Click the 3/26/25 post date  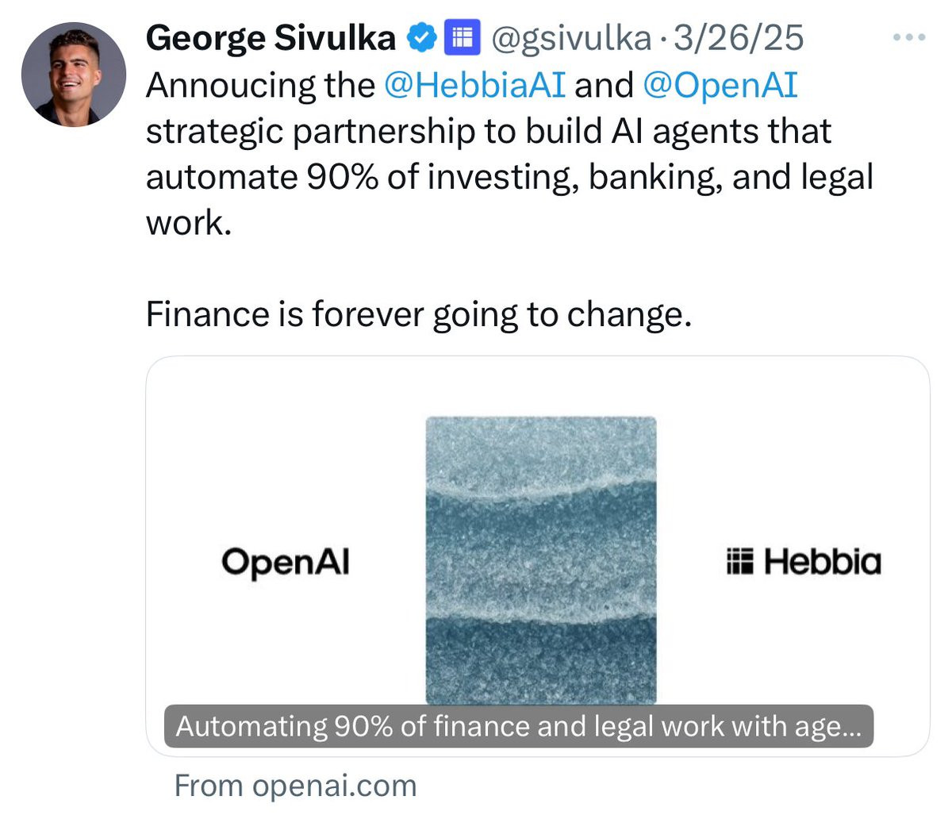coord(738,37)
